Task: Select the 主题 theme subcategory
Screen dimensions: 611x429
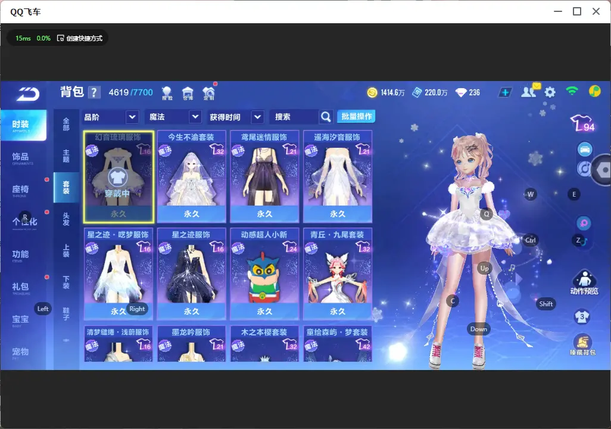Action: [66, 156]
